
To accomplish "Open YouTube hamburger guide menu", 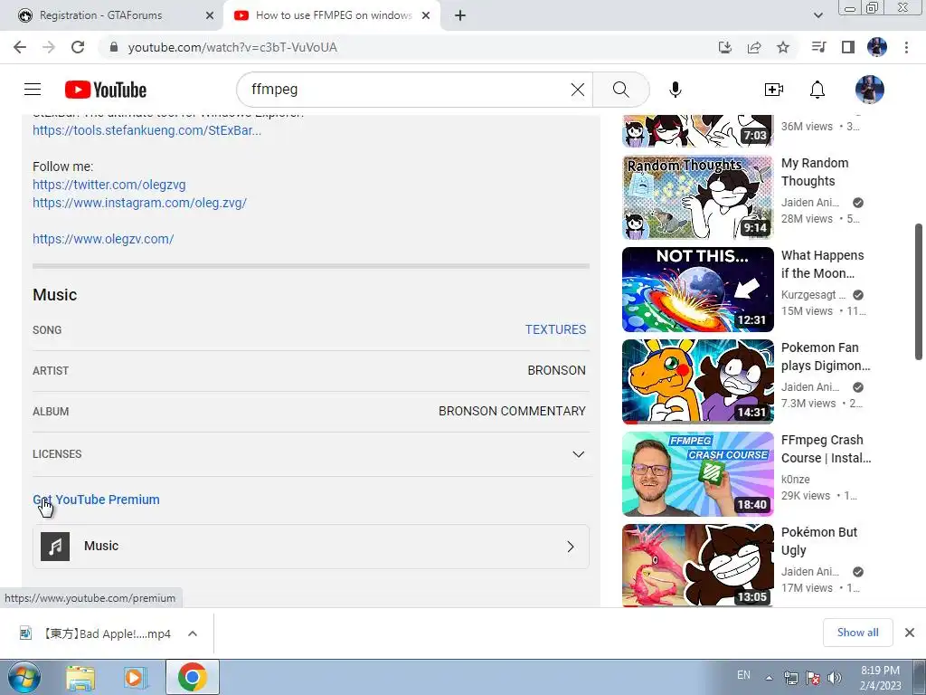I will pos(33,90).
